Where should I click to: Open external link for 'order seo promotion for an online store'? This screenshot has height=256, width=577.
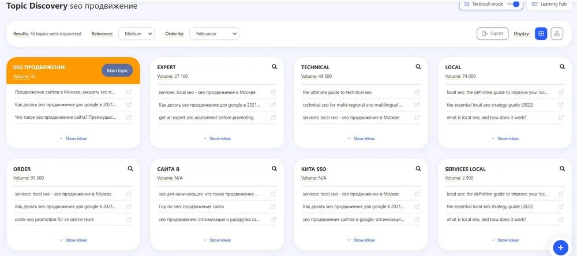pos(129,219)
